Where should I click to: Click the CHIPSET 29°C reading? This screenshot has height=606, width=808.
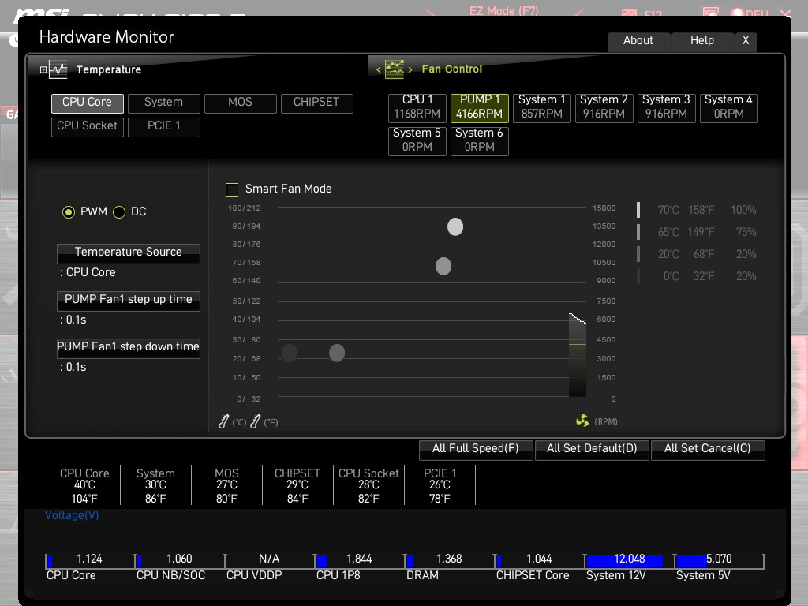pyautogui.click(x=297, y=485)
